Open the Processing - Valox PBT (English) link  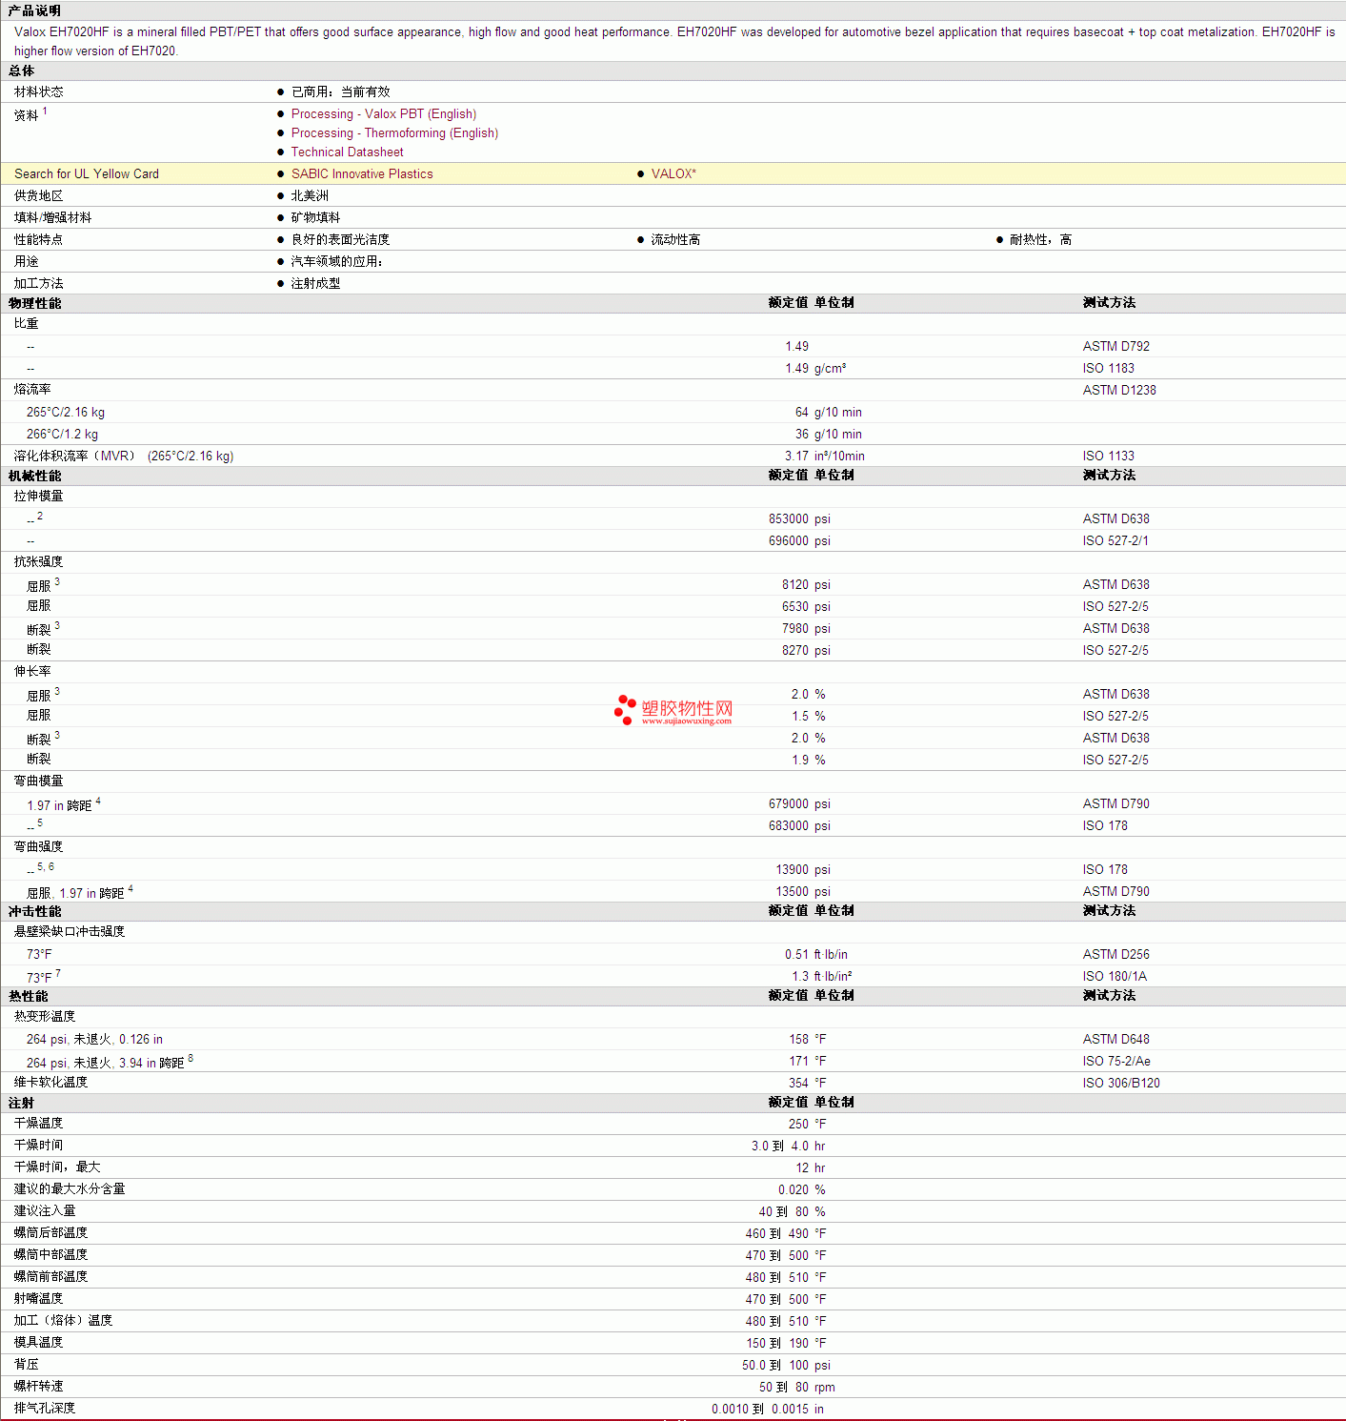click(384, 113)
